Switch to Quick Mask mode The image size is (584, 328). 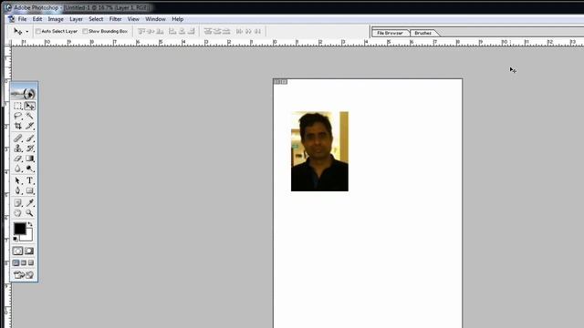tap(29, 251)
